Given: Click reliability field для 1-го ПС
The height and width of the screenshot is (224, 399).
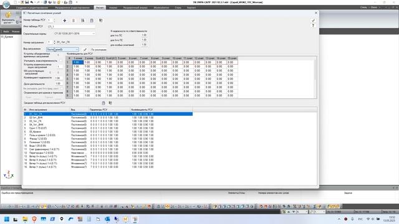Looking at the screenshot, I should (144, 35).
